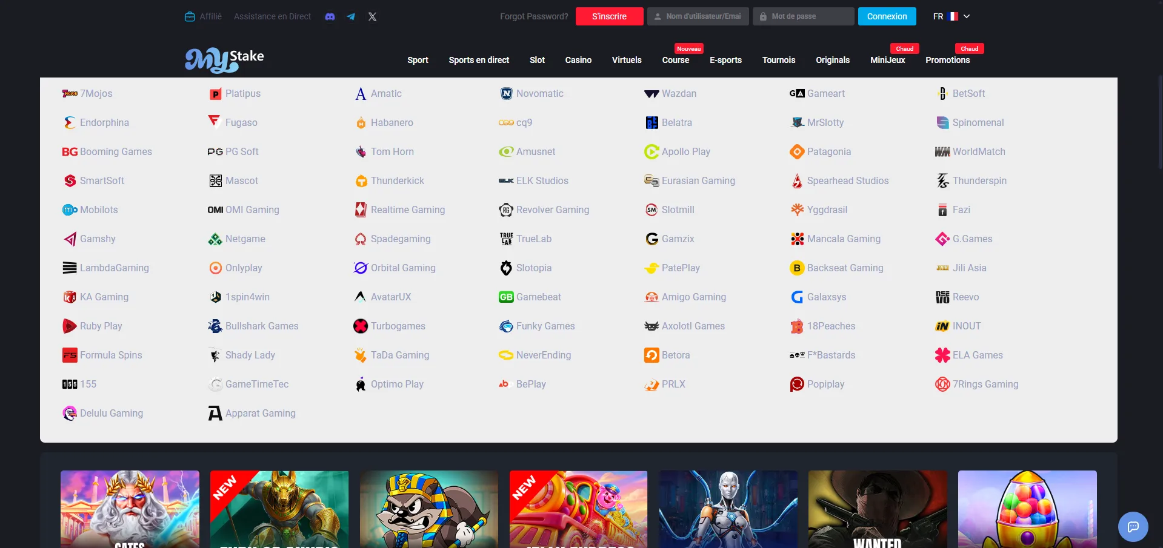
Task: Open the Discord icon link
Action: 330,17
